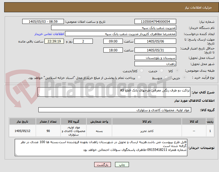This screenshot has width=219, height=172.
Task: Click the جزئیات اطلاعات نیاز page title
Action: pyautogui.click(x=198, y=8)
